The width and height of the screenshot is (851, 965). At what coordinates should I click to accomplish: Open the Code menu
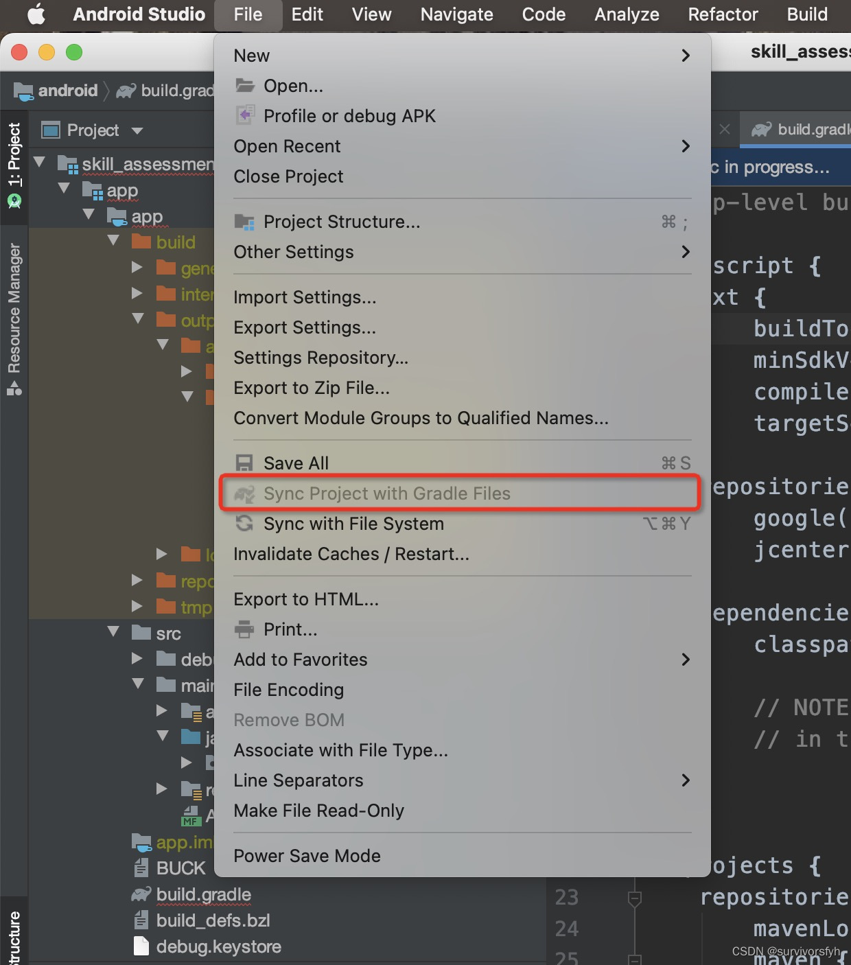click(x=544, y=14)
